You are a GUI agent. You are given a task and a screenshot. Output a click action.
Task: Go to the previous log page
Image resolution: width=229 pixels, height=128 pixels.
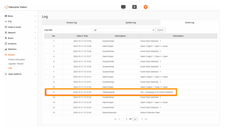(119, 119)
